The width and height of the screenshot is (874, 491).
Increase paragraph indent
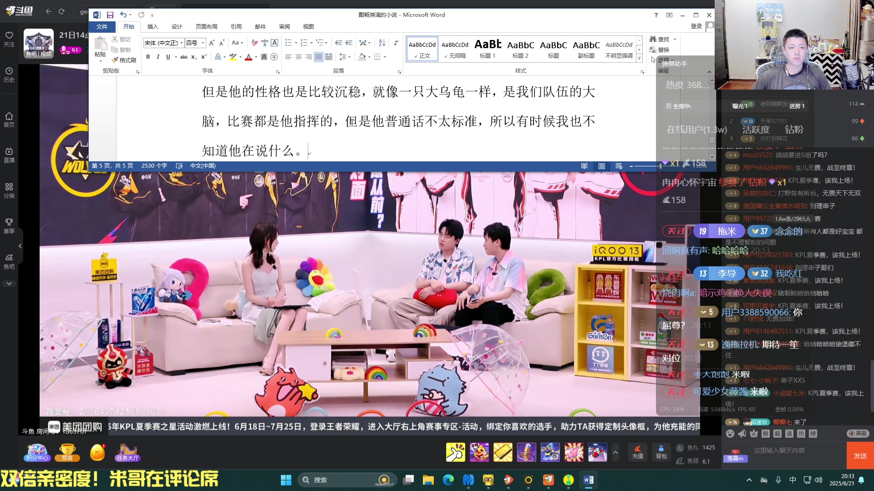[349, 43]
